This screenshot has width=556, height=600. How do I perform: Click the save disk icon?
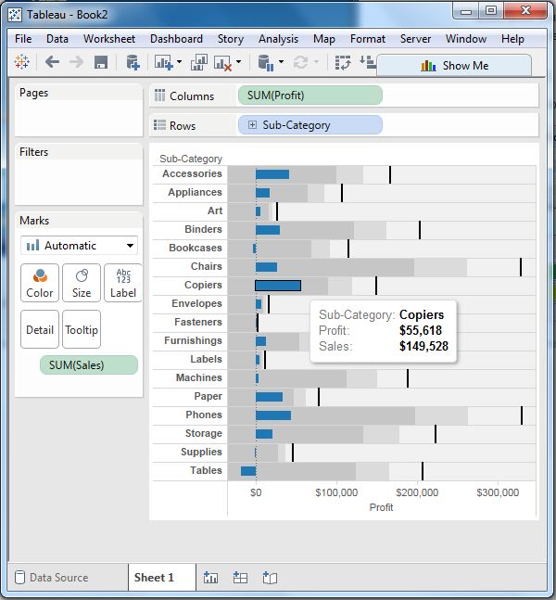(x=101, y=62)
